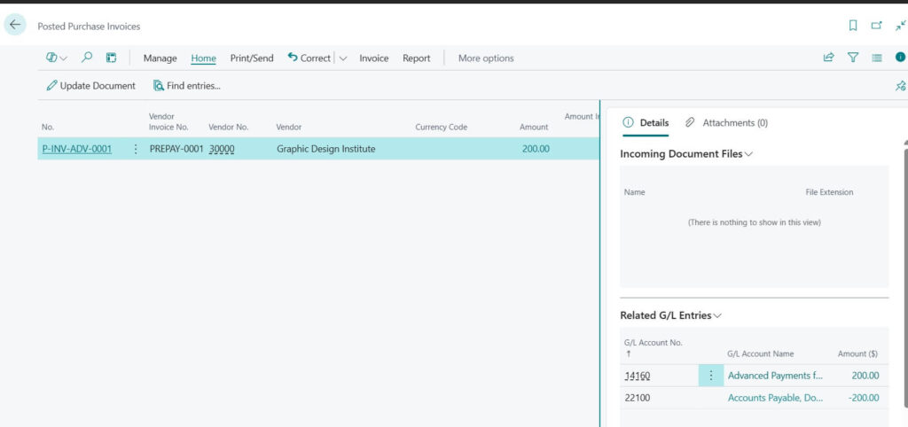Viewport: 908px width, 427px height.
Task: Click the search magnifier icon
Action: 87,58
